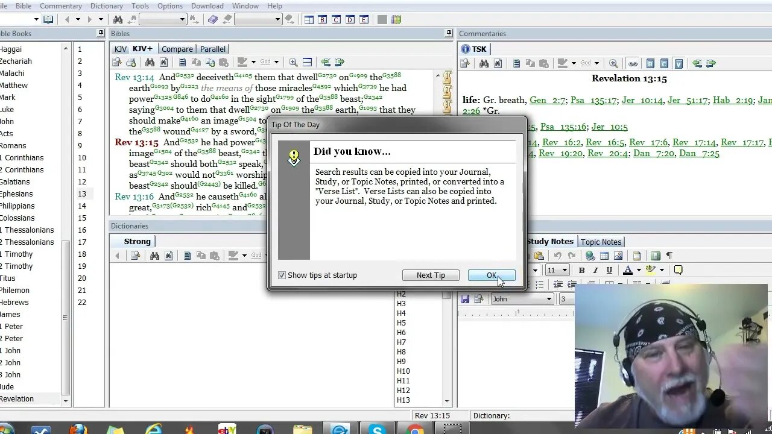The width and height of the screenshot is (772, 434).
Task: Toggle bold in notes editor
Action: click(x=581, y=270)
